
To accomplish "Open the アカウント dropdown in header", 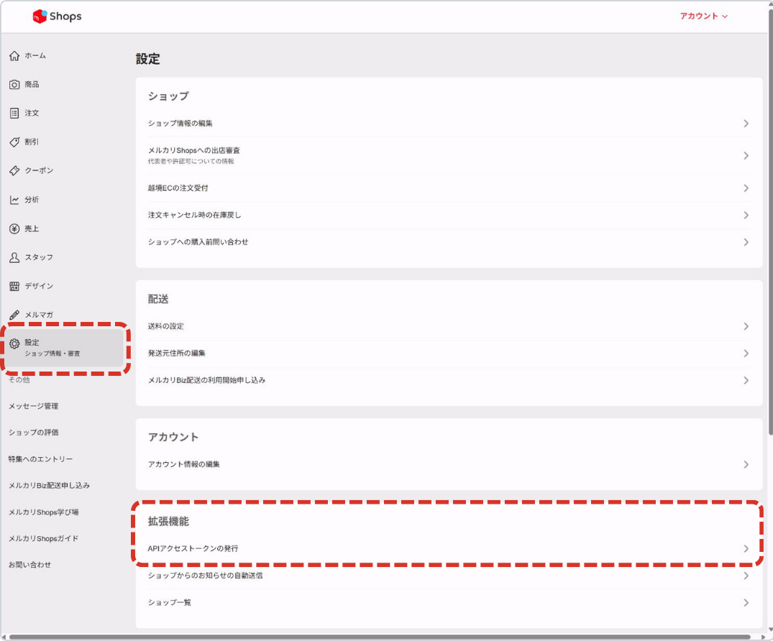I will point(703,17).
